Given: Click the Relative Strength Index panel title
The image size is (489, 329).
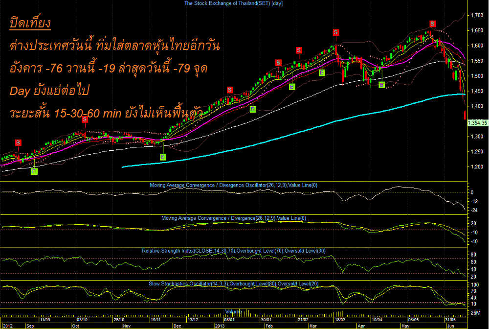Looking at the screenshot, I should tap(234, 251).
